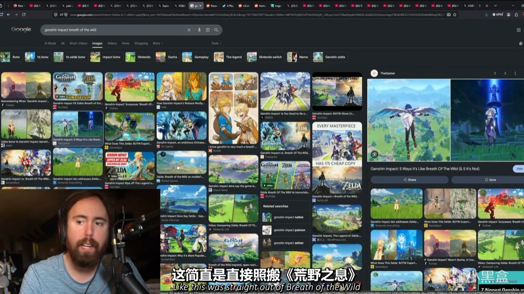This screenshot has width=524, height=294.
Task: Open the Genshin Impact Ripped Off Zelda thumbnail
Action: click(129, 166)
